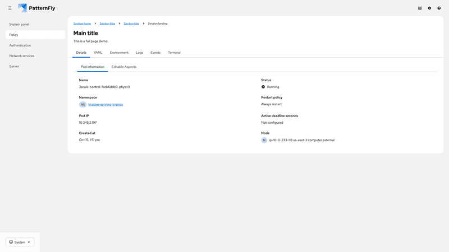Open the settings gear icon

tap(429, 8)
